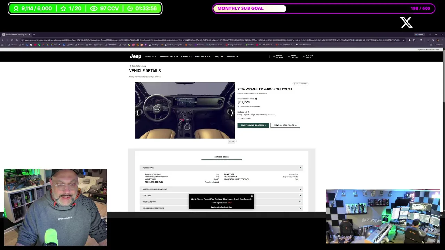This screenshot has width=445, height=250.
Task: Open the Chrome downloads icon
Action: tap(428, 40)
